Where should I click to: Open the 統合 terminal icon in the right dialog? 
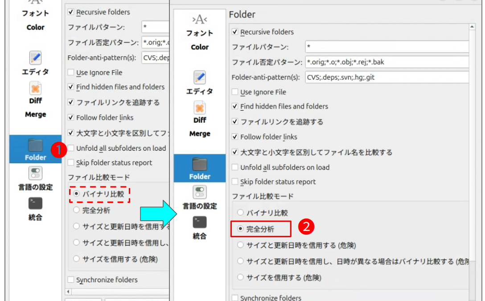[199, 222]
